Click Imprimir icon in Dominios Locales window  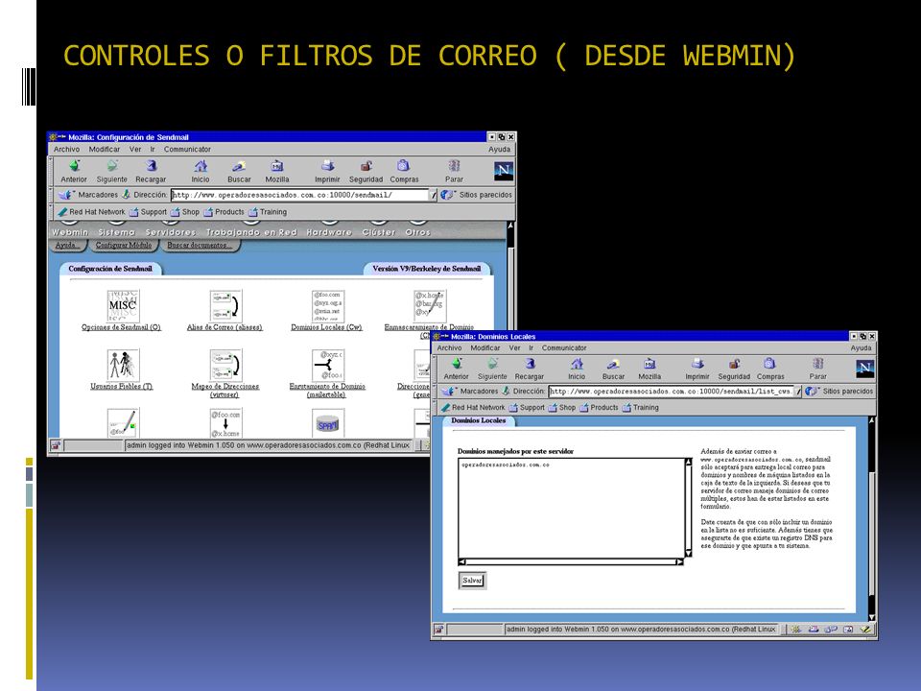[697, 365]
